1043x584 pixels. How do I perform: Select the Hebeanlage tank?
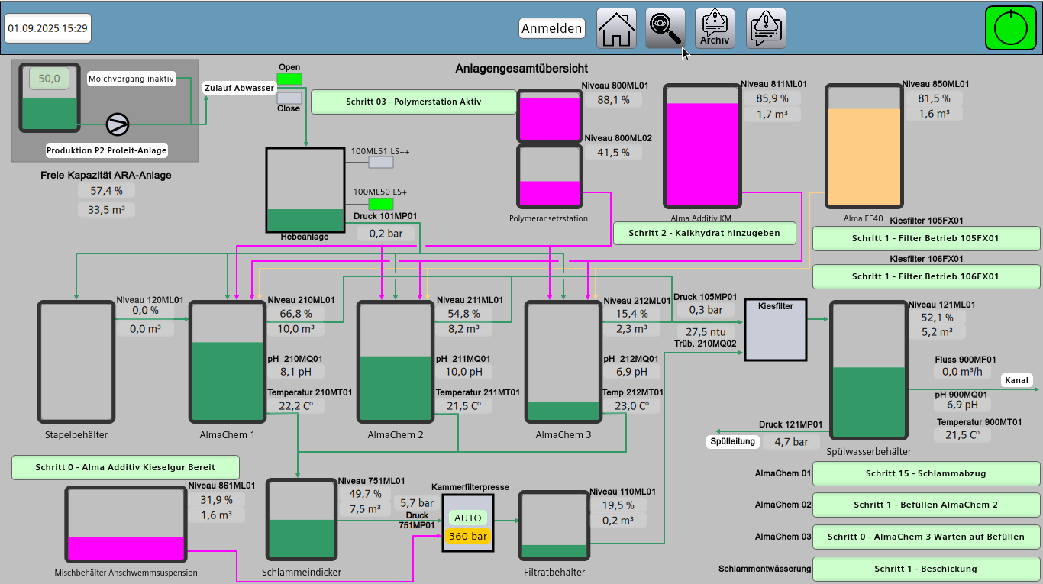(x=305, y=189)
